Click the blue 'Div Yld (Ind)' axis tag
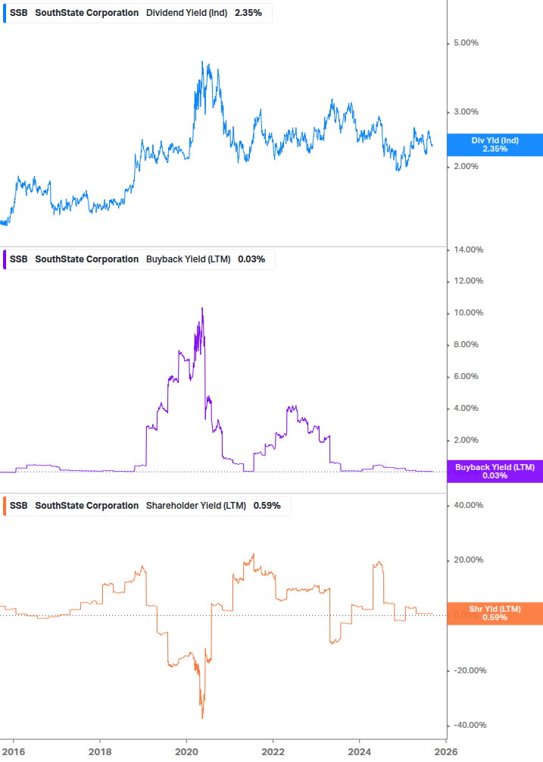Screen dimensions: 543x762 click(x=495, y=145)
